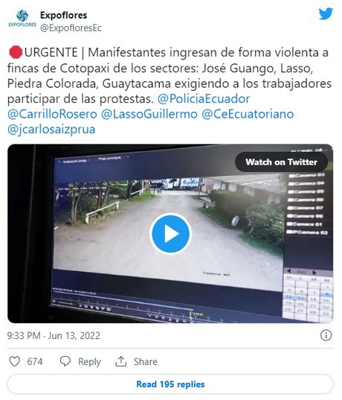The image size is (342, 400).
Task: Open the @PoliciaEcuador mention link
Action: [x=204, y=99]
